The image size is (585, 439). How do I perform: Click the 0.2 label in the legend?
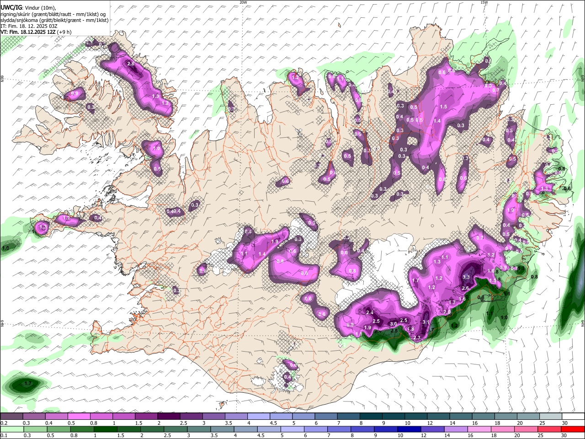click(x=4, y=423)
